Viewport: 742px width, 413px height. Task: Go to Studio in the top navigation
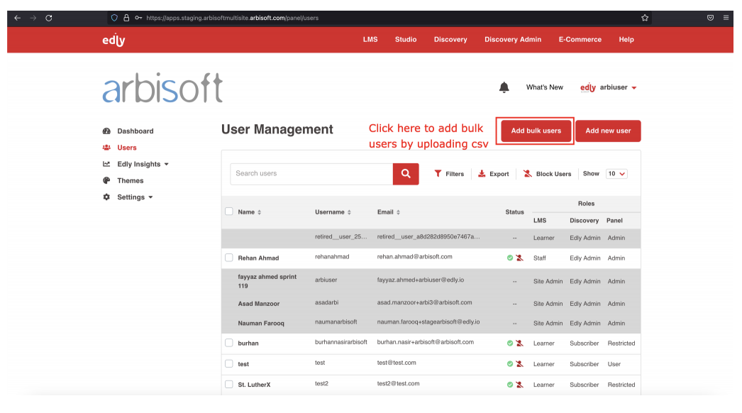coord(406,40)
